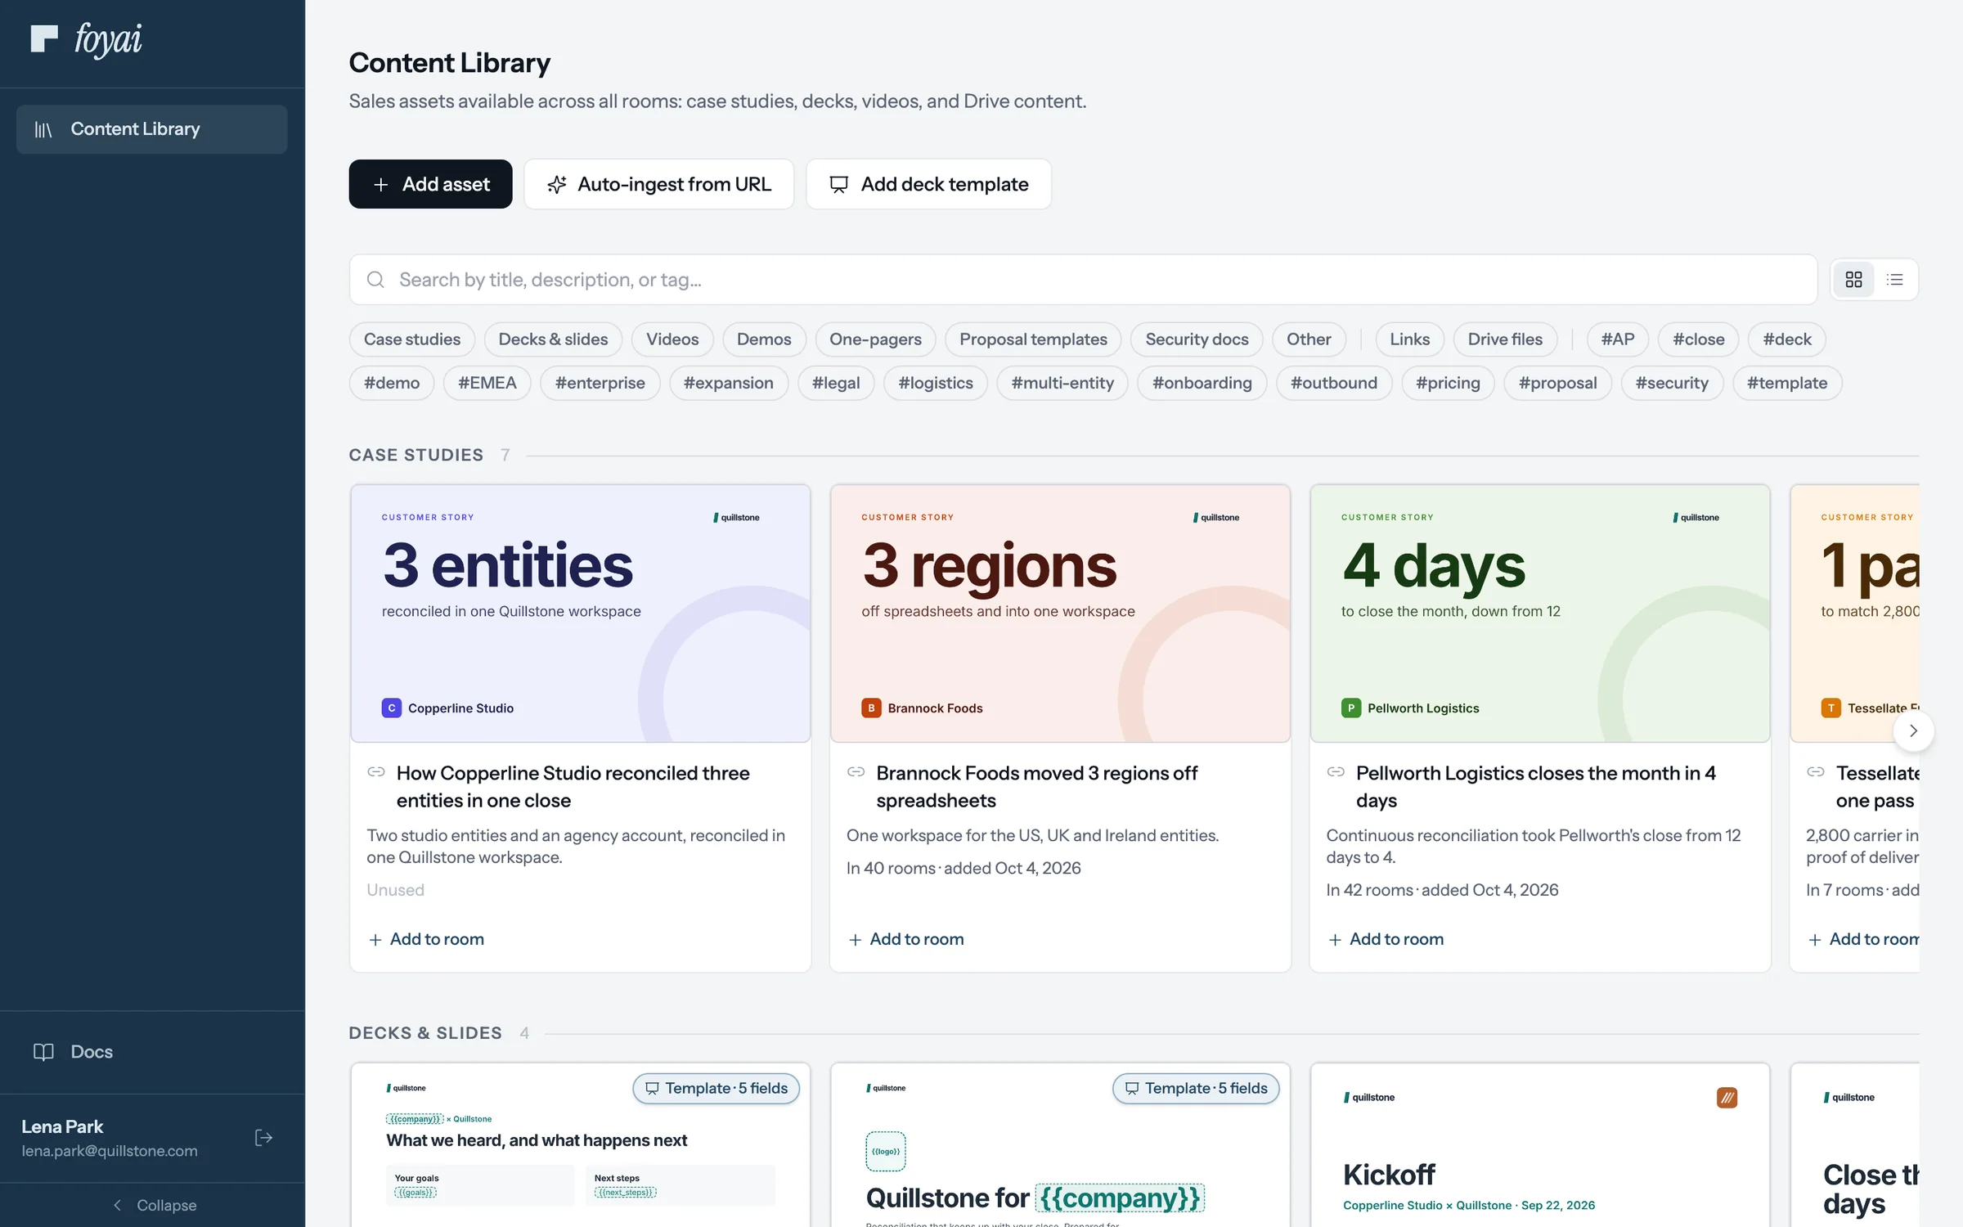This screenshot has width=1963, height=1227.
Task: Open the Kickoff deck thumbnail
Action: pos(1540,1145)
